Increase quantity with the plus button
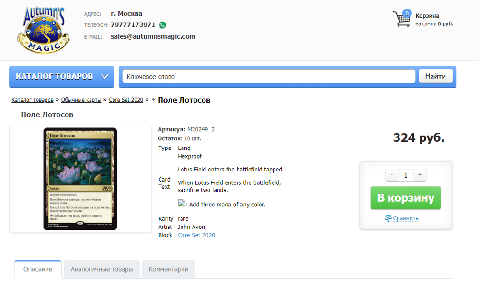The image size is (479, 285). point(420,175)
